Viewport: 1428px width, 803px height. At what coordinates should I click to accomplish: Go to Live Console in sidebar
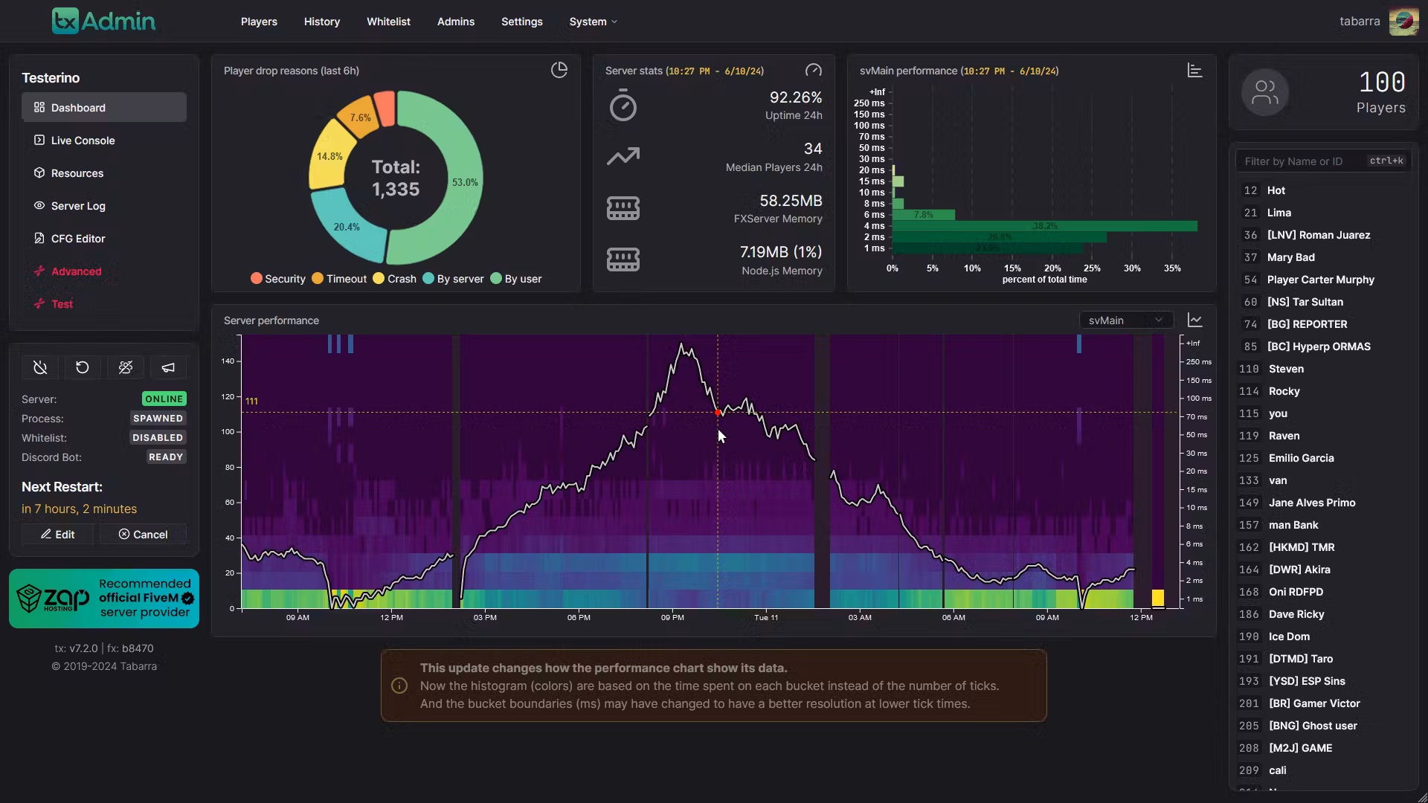click(x=83, y=141)
